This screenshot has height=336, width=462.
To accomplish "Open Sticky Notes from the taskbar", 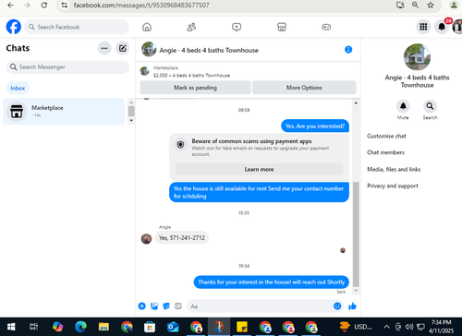I will 242,327.
